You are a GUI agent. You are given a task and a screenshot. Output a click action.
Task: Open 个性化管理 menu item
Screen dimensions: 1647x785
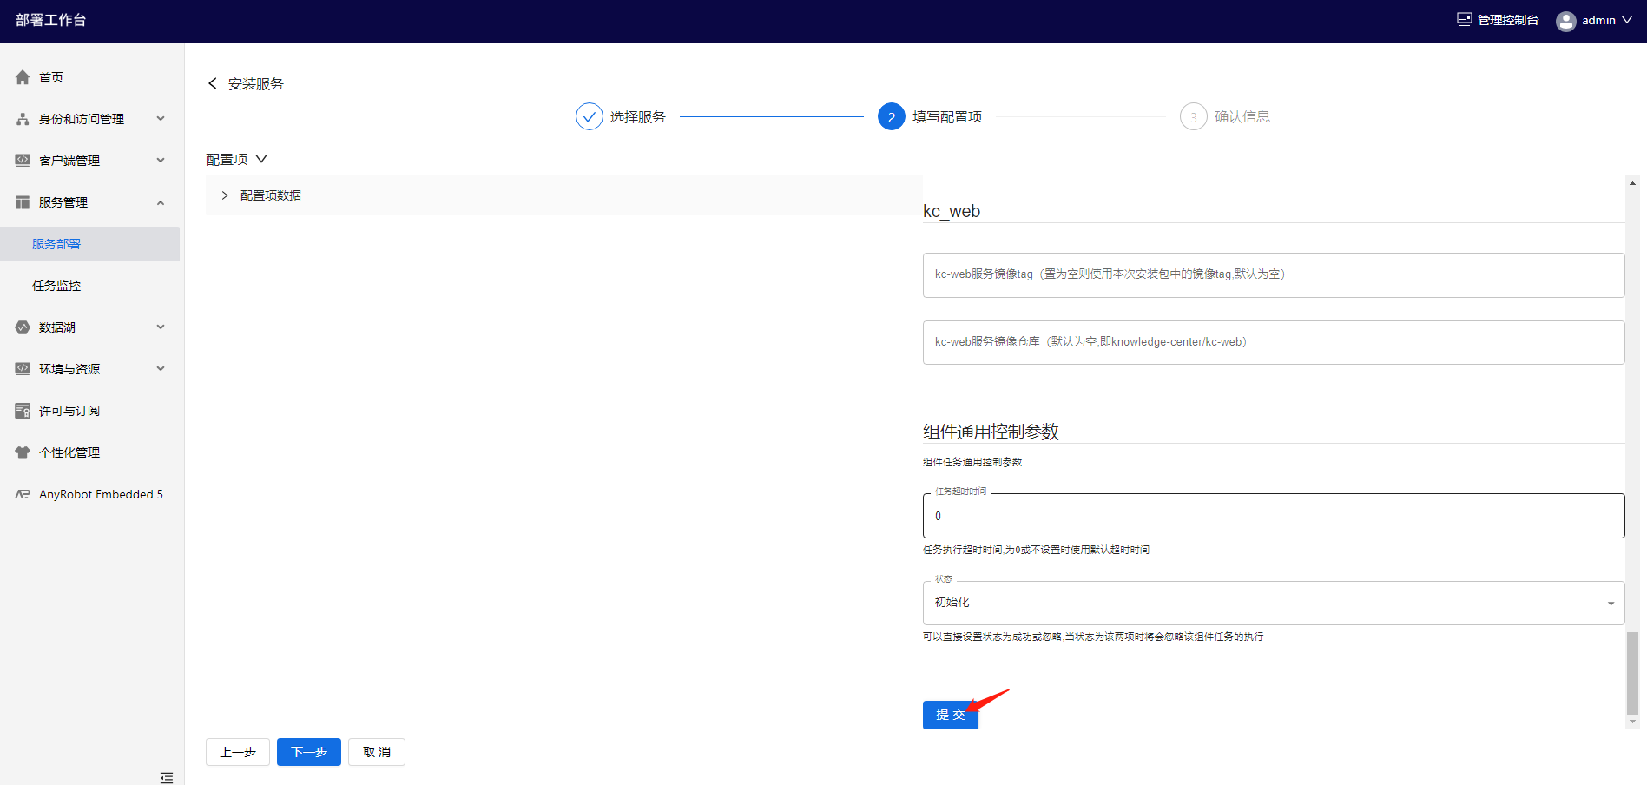(x=69, y=452)
